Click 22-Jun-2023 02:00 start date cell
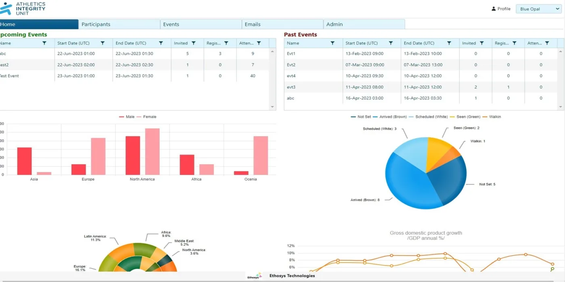This screenshot has height=282, width=565. pos(84,64)
